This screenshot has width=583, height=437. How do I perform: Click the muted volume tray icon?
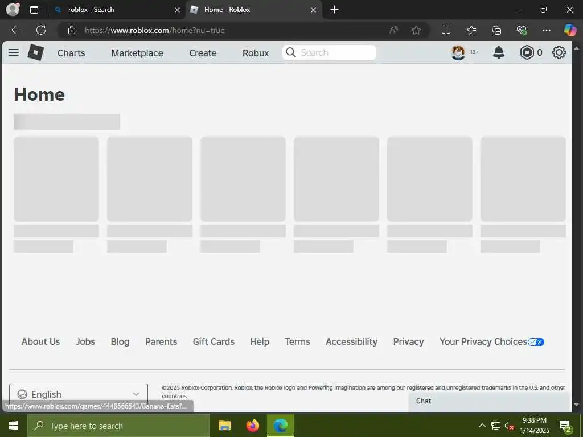point(509,426)
